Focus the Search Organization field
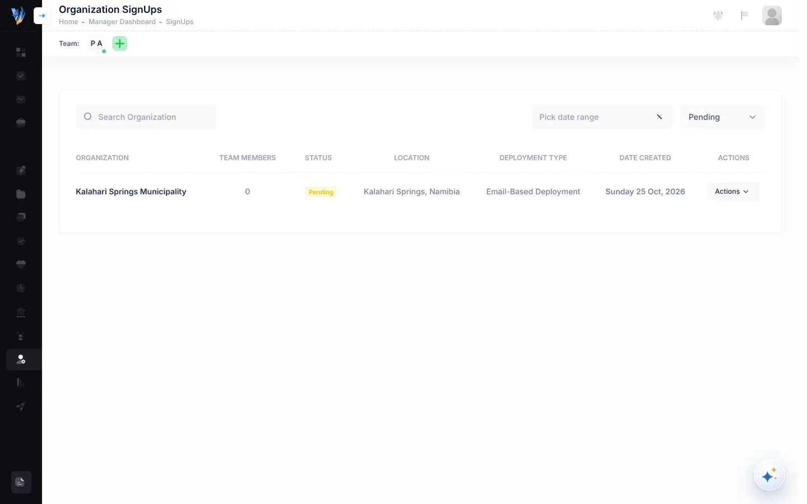Viewport: 807px width, 504px height. tap(146, 117)
